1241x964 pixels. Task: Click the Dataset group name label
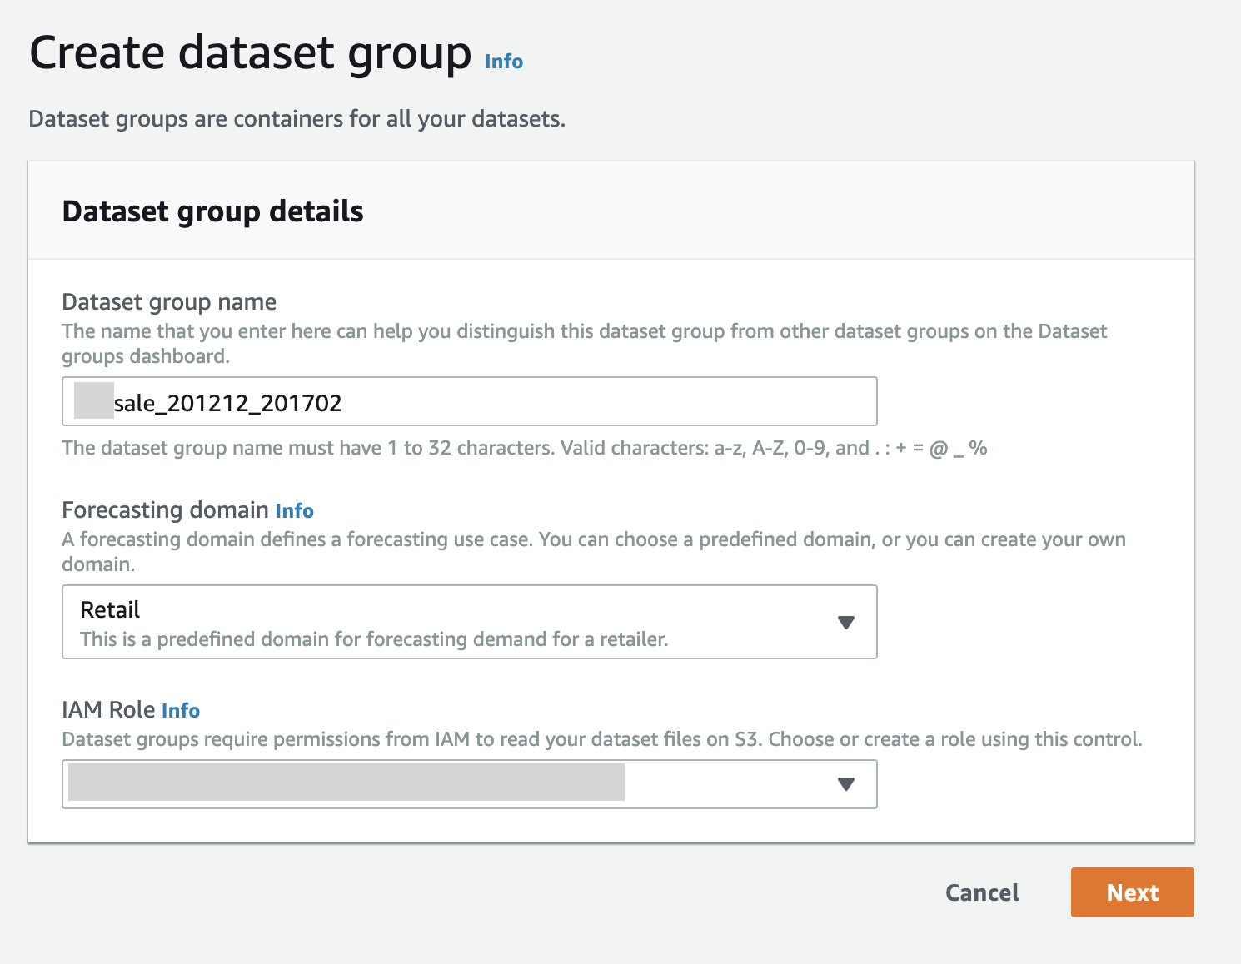click(x=169, y=302)
